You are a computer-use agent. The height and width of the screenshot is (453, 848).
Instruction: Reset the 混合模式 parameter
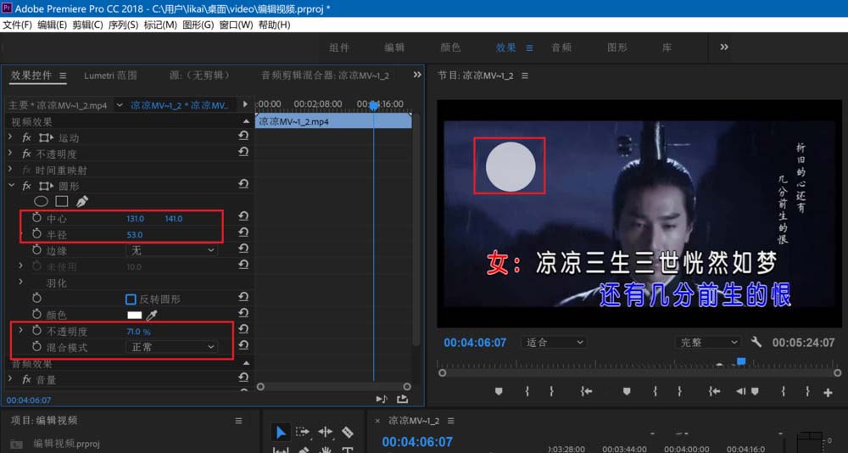point(243,345)
